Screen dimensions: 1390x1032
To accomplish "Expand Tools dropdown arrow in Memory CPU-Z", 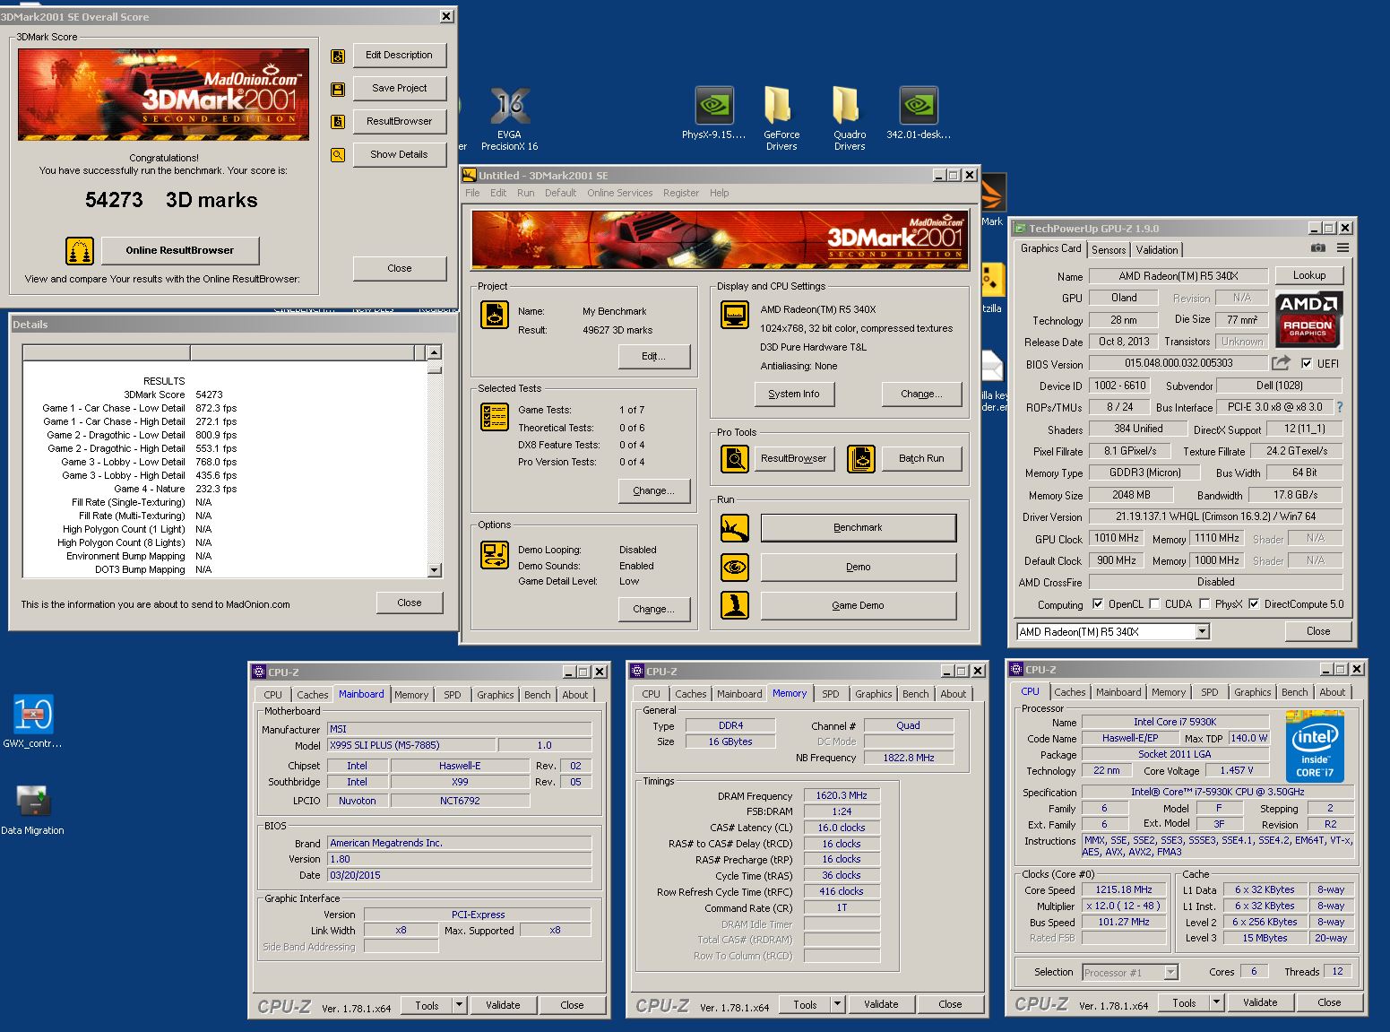I will [837, 1004].
